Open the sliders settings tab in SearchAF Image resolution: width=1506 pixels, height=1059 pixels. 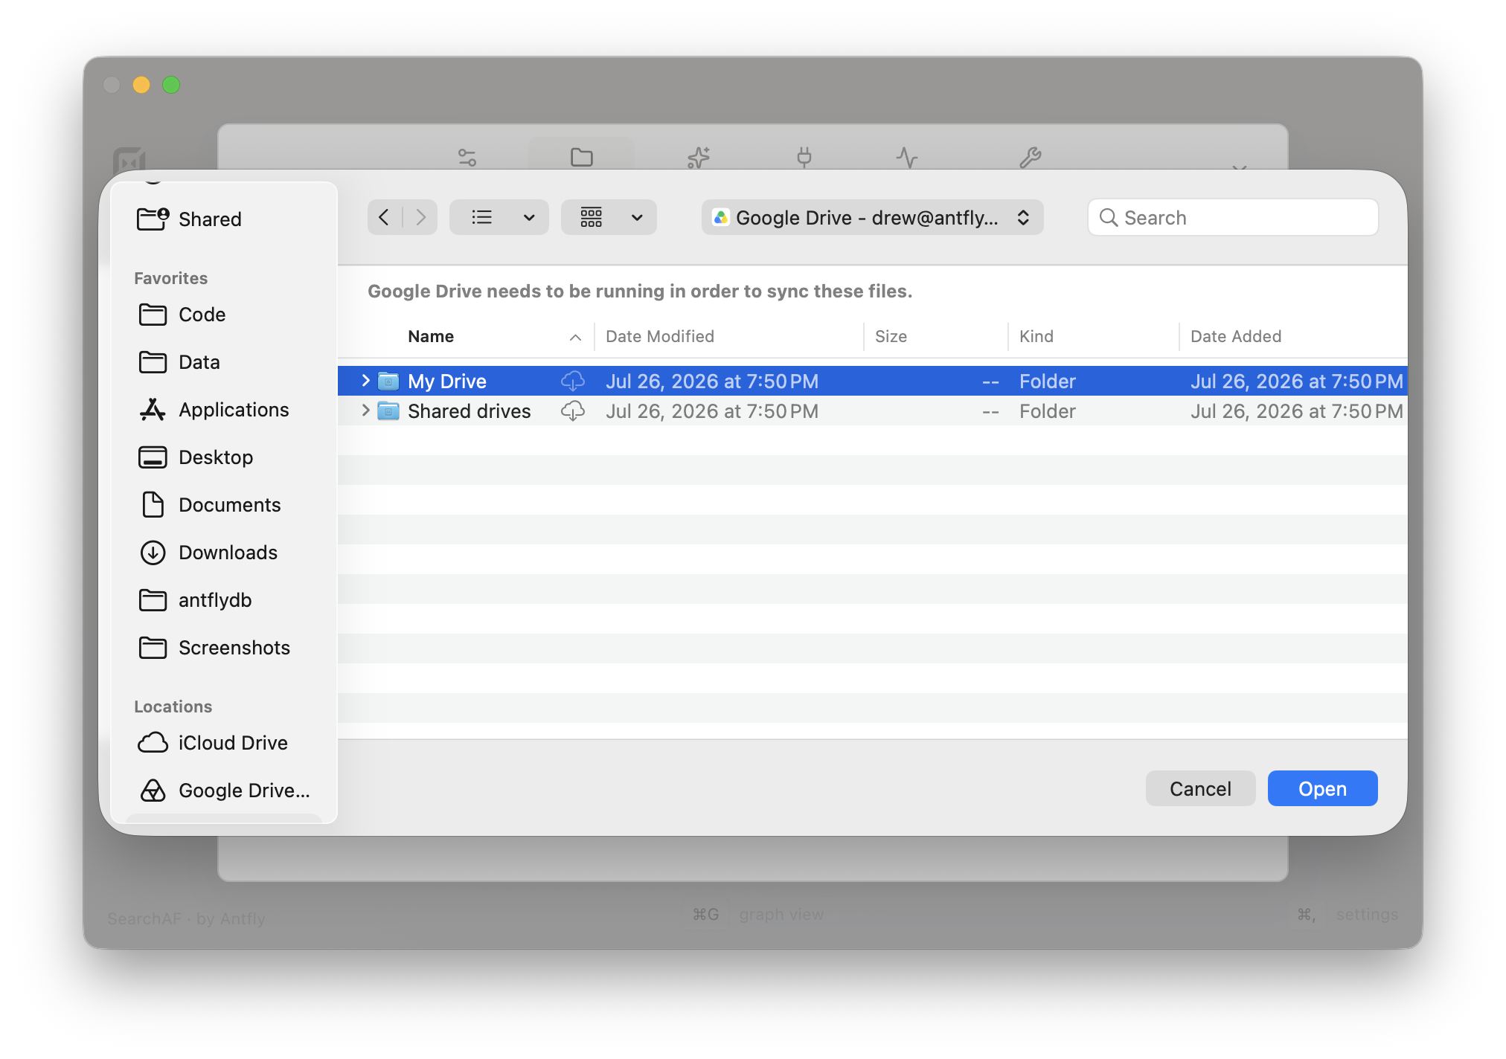[467, 157]
